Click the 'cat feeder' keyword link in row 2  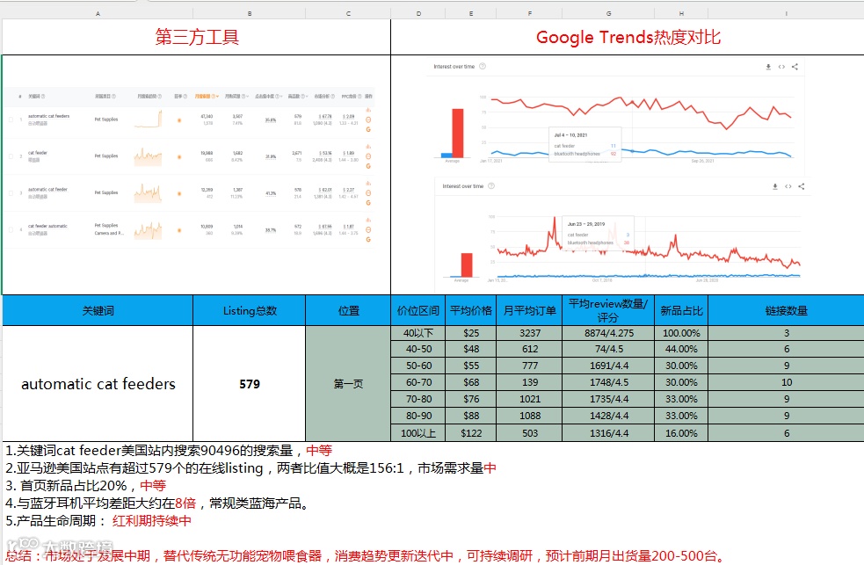(x=38, y=153)
